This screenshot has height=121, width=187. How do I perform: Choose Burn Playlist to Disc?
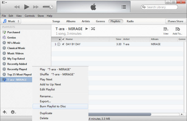coord(60,106)
